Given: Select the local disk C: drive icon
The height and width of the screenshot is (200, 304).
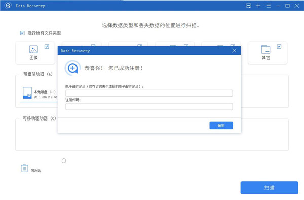Looking at the screenshot, I should point(27,93).
